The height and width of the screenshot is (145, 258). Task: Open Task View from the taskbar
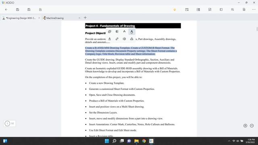[122, 141]
